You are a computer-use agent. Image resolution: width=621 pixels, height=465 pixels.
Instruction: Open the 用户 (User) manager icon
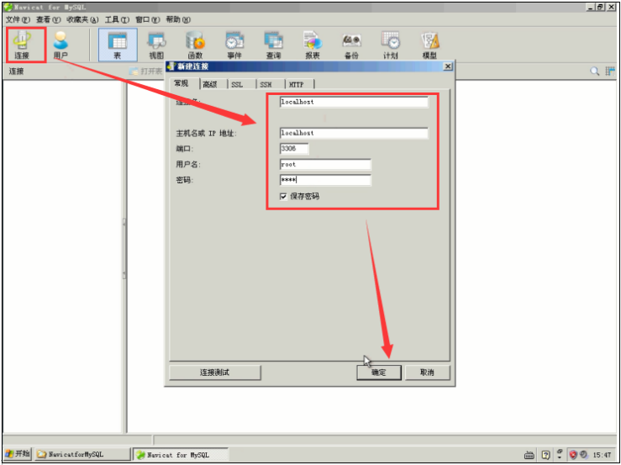click(61, 44)
